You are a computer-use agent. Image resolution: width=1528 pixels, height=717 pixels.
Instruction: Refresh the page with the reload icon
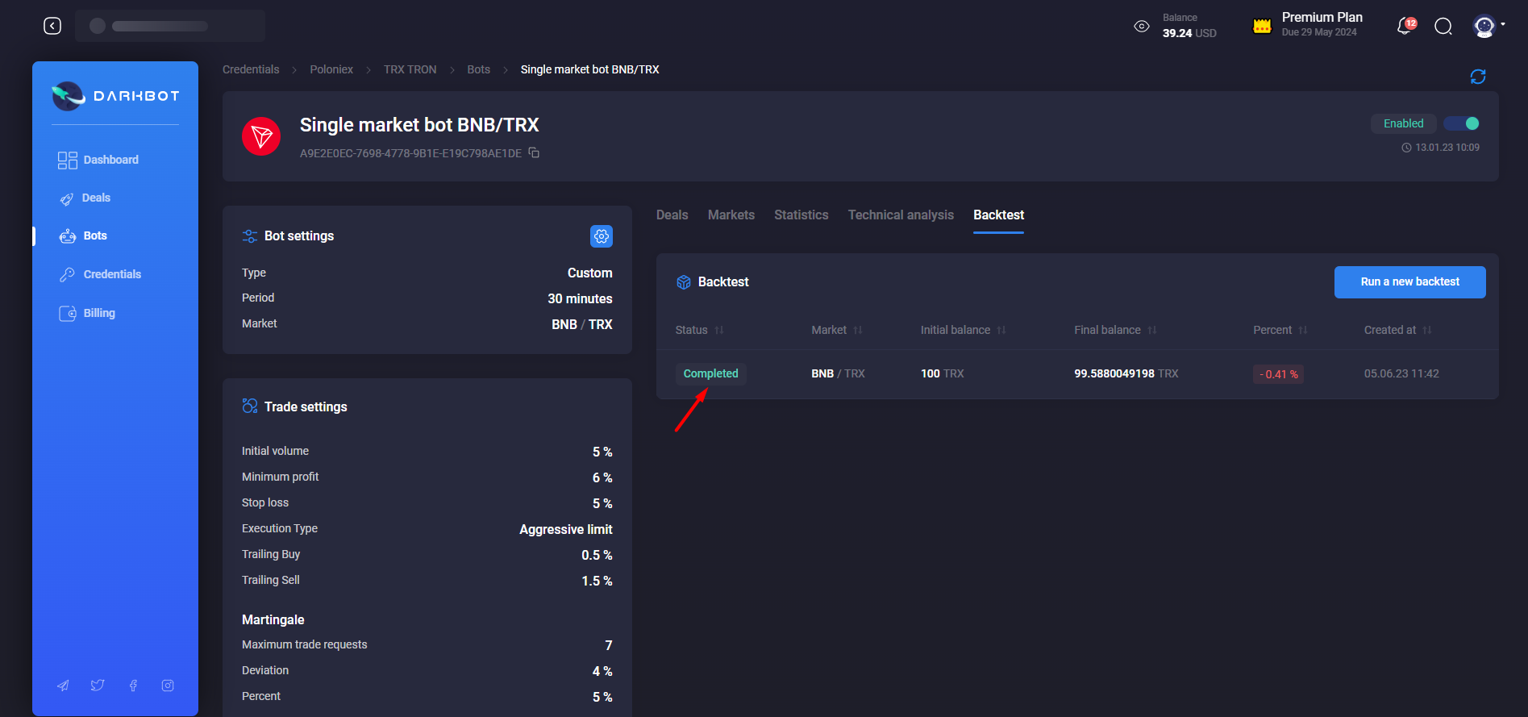pos(1478,77)
